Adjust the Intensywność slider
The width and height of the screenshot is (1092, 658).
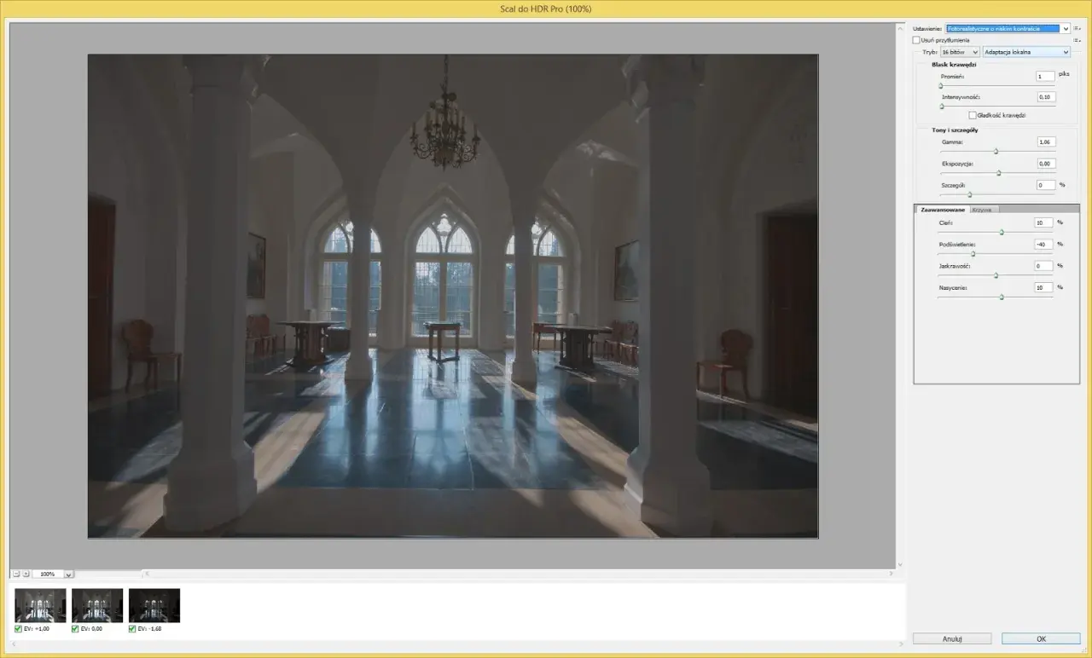[941, 107]
